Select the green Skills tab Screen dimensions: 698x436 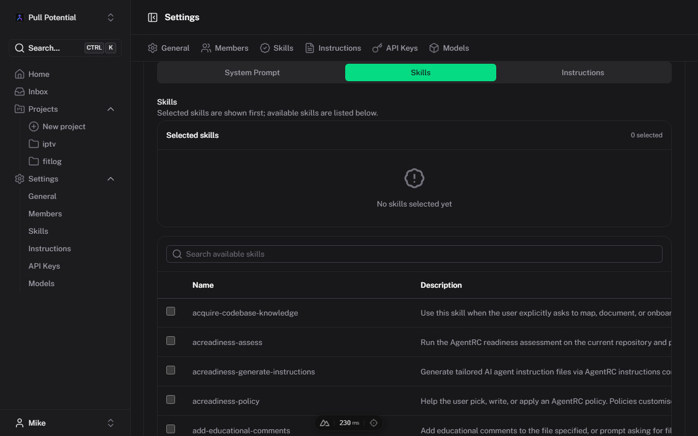pyautogui.click(x=420, y=72)
